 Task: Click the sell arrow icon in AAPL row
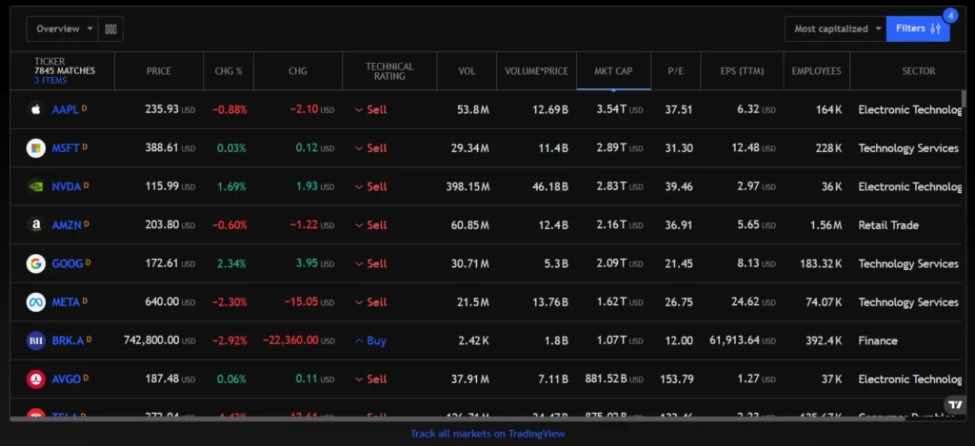(359, 110)
